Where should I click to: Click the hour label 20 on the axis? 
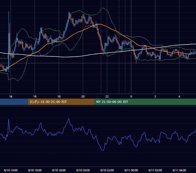pyautogui.click(x=83, y=97)
